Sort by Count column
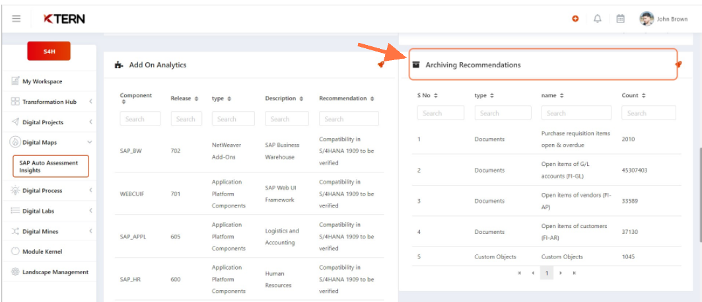This screenshot has width=702, height=302. click(644, 95)
